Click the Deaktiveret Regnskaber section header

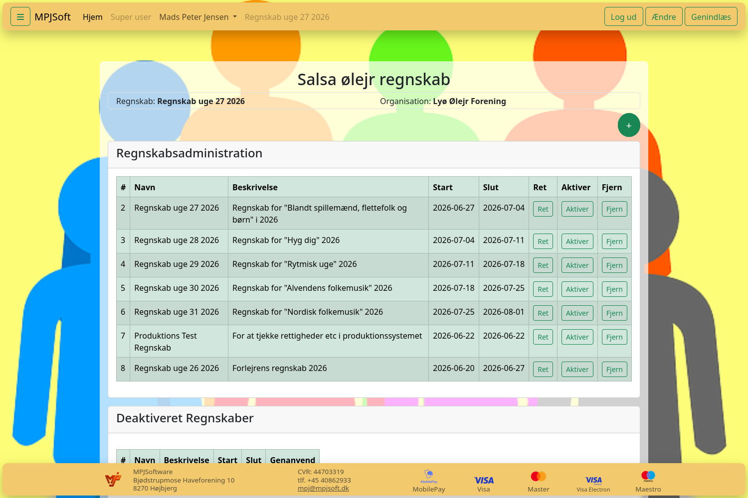pos(374,419)
